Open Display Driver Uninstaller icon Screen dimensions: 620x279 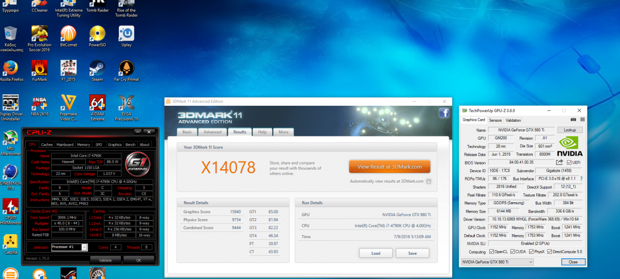[x=11, y=103]
